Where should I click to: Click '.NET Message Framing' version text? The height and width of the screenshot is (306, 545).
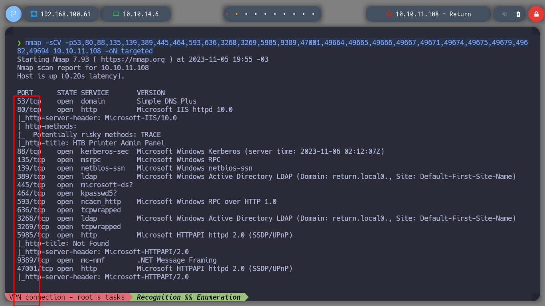tap(177, 260)
